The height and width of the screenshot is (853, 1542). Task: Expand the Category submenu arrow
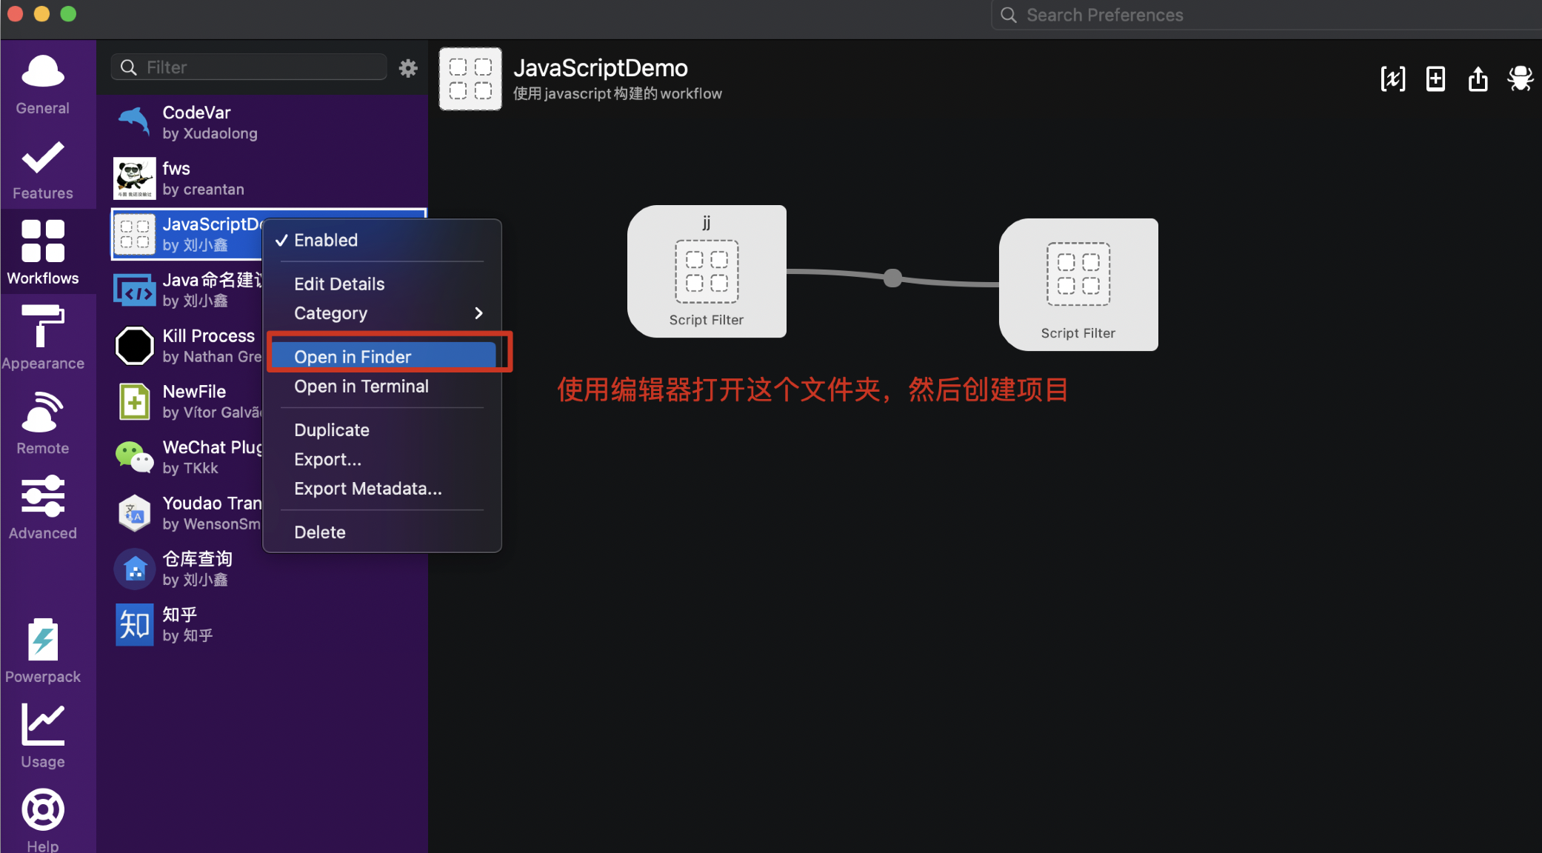(478, 313)
